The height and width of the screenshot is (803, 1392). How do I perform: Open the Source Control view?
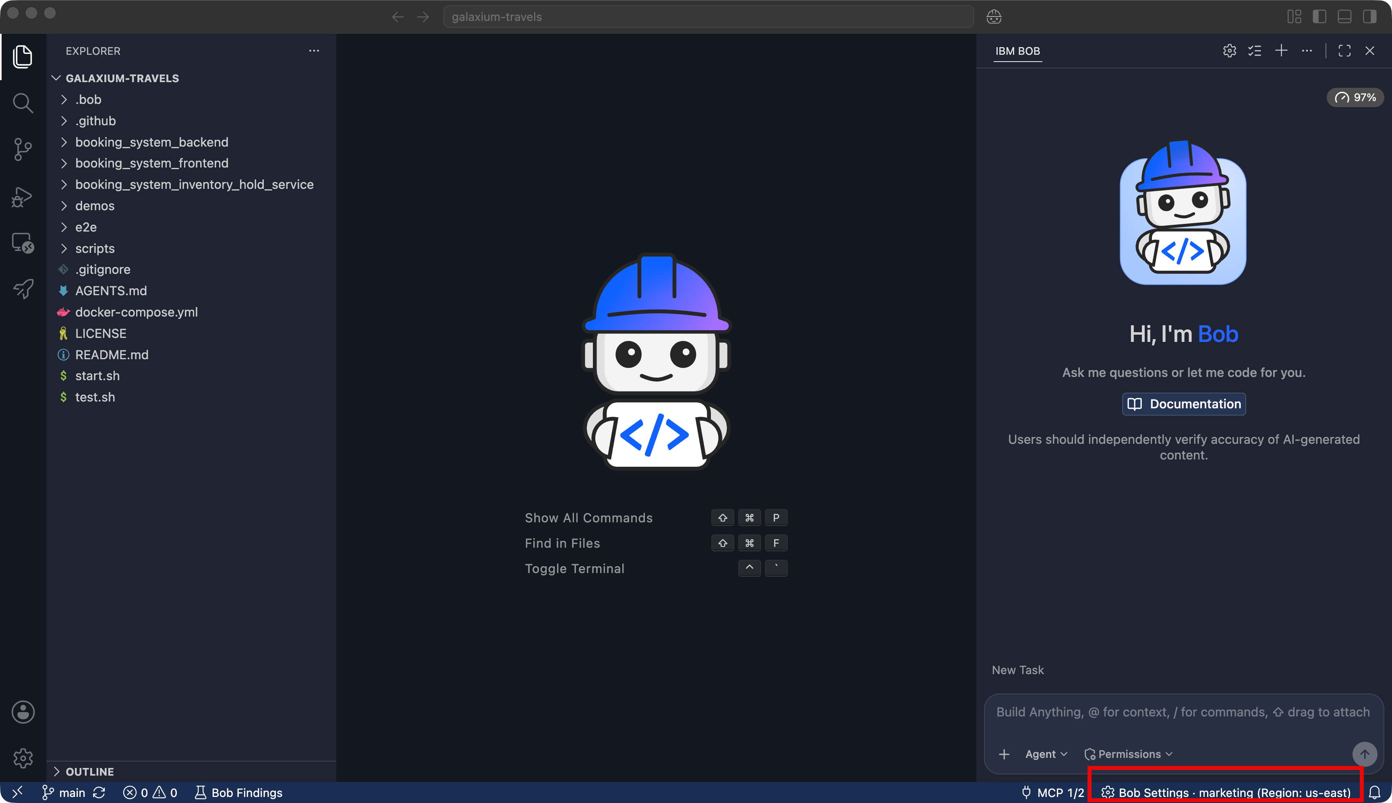[23, 149]
